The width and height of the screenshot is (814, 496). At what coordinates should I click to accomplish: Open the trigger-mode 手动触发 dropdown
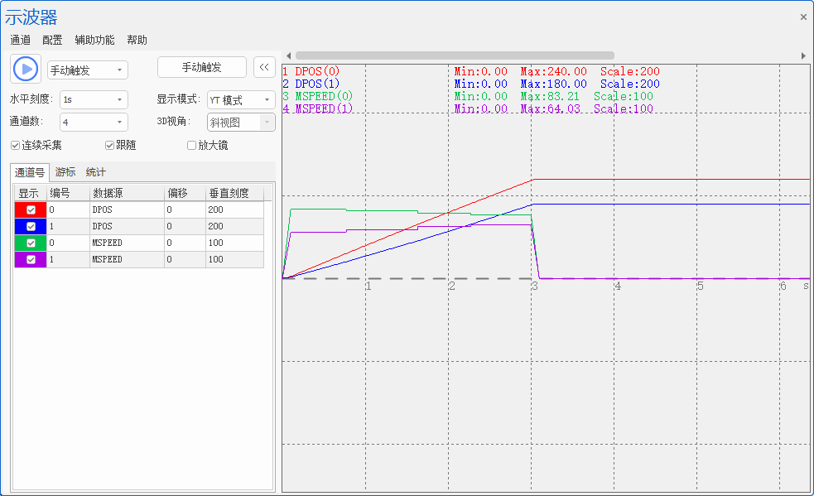88,70
